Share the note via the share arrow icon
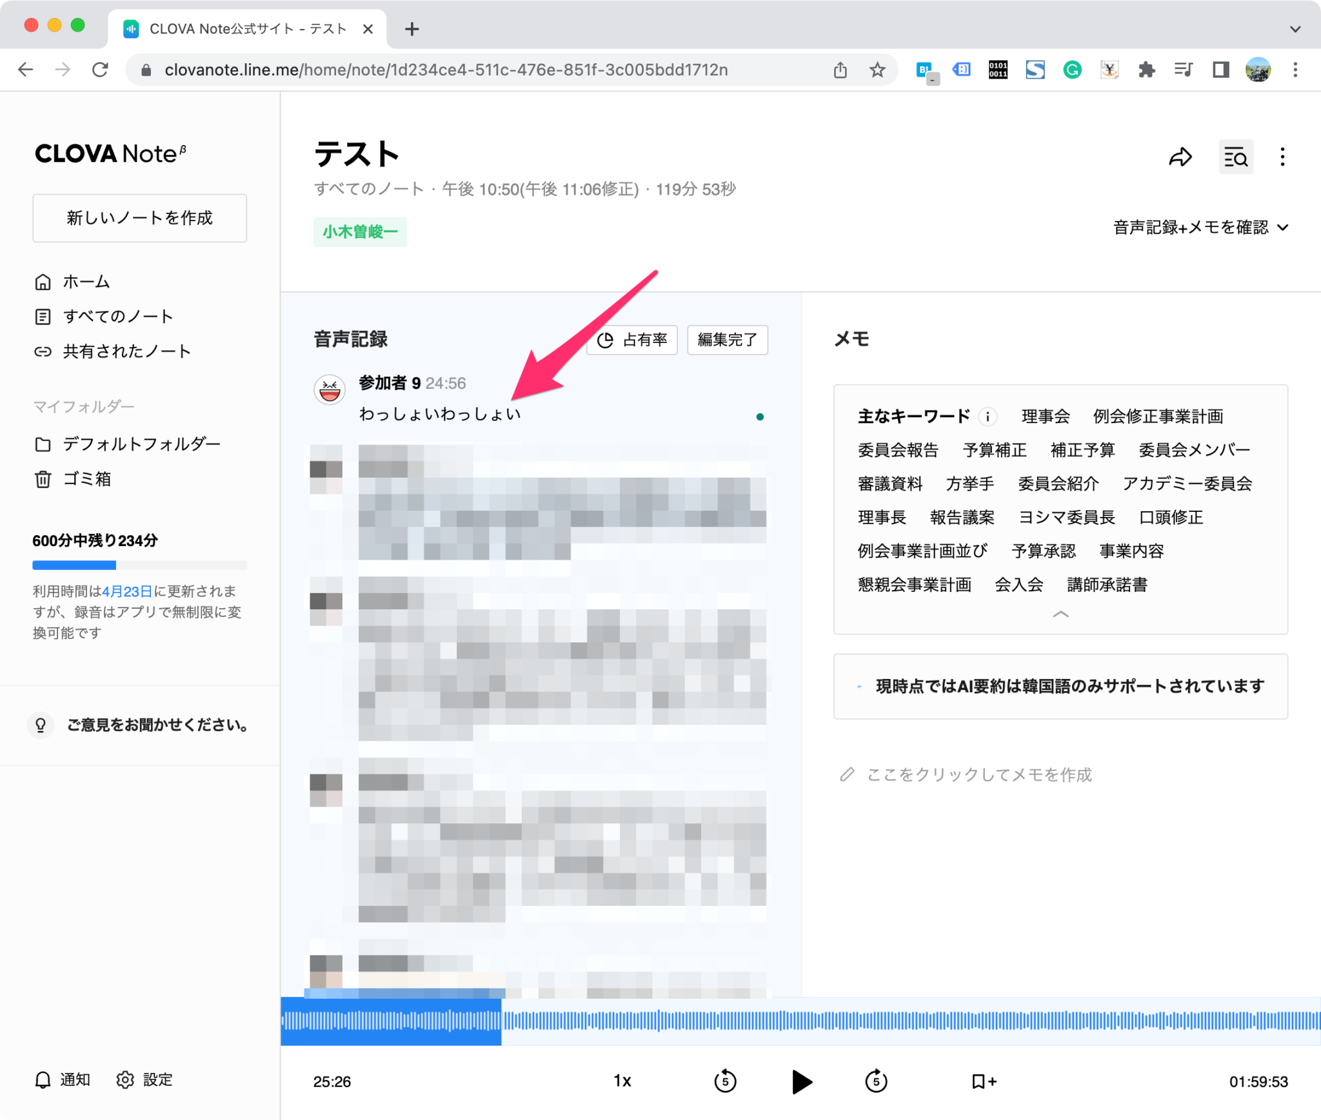Viewport: 1321px width, 1120px height. 1182,157
